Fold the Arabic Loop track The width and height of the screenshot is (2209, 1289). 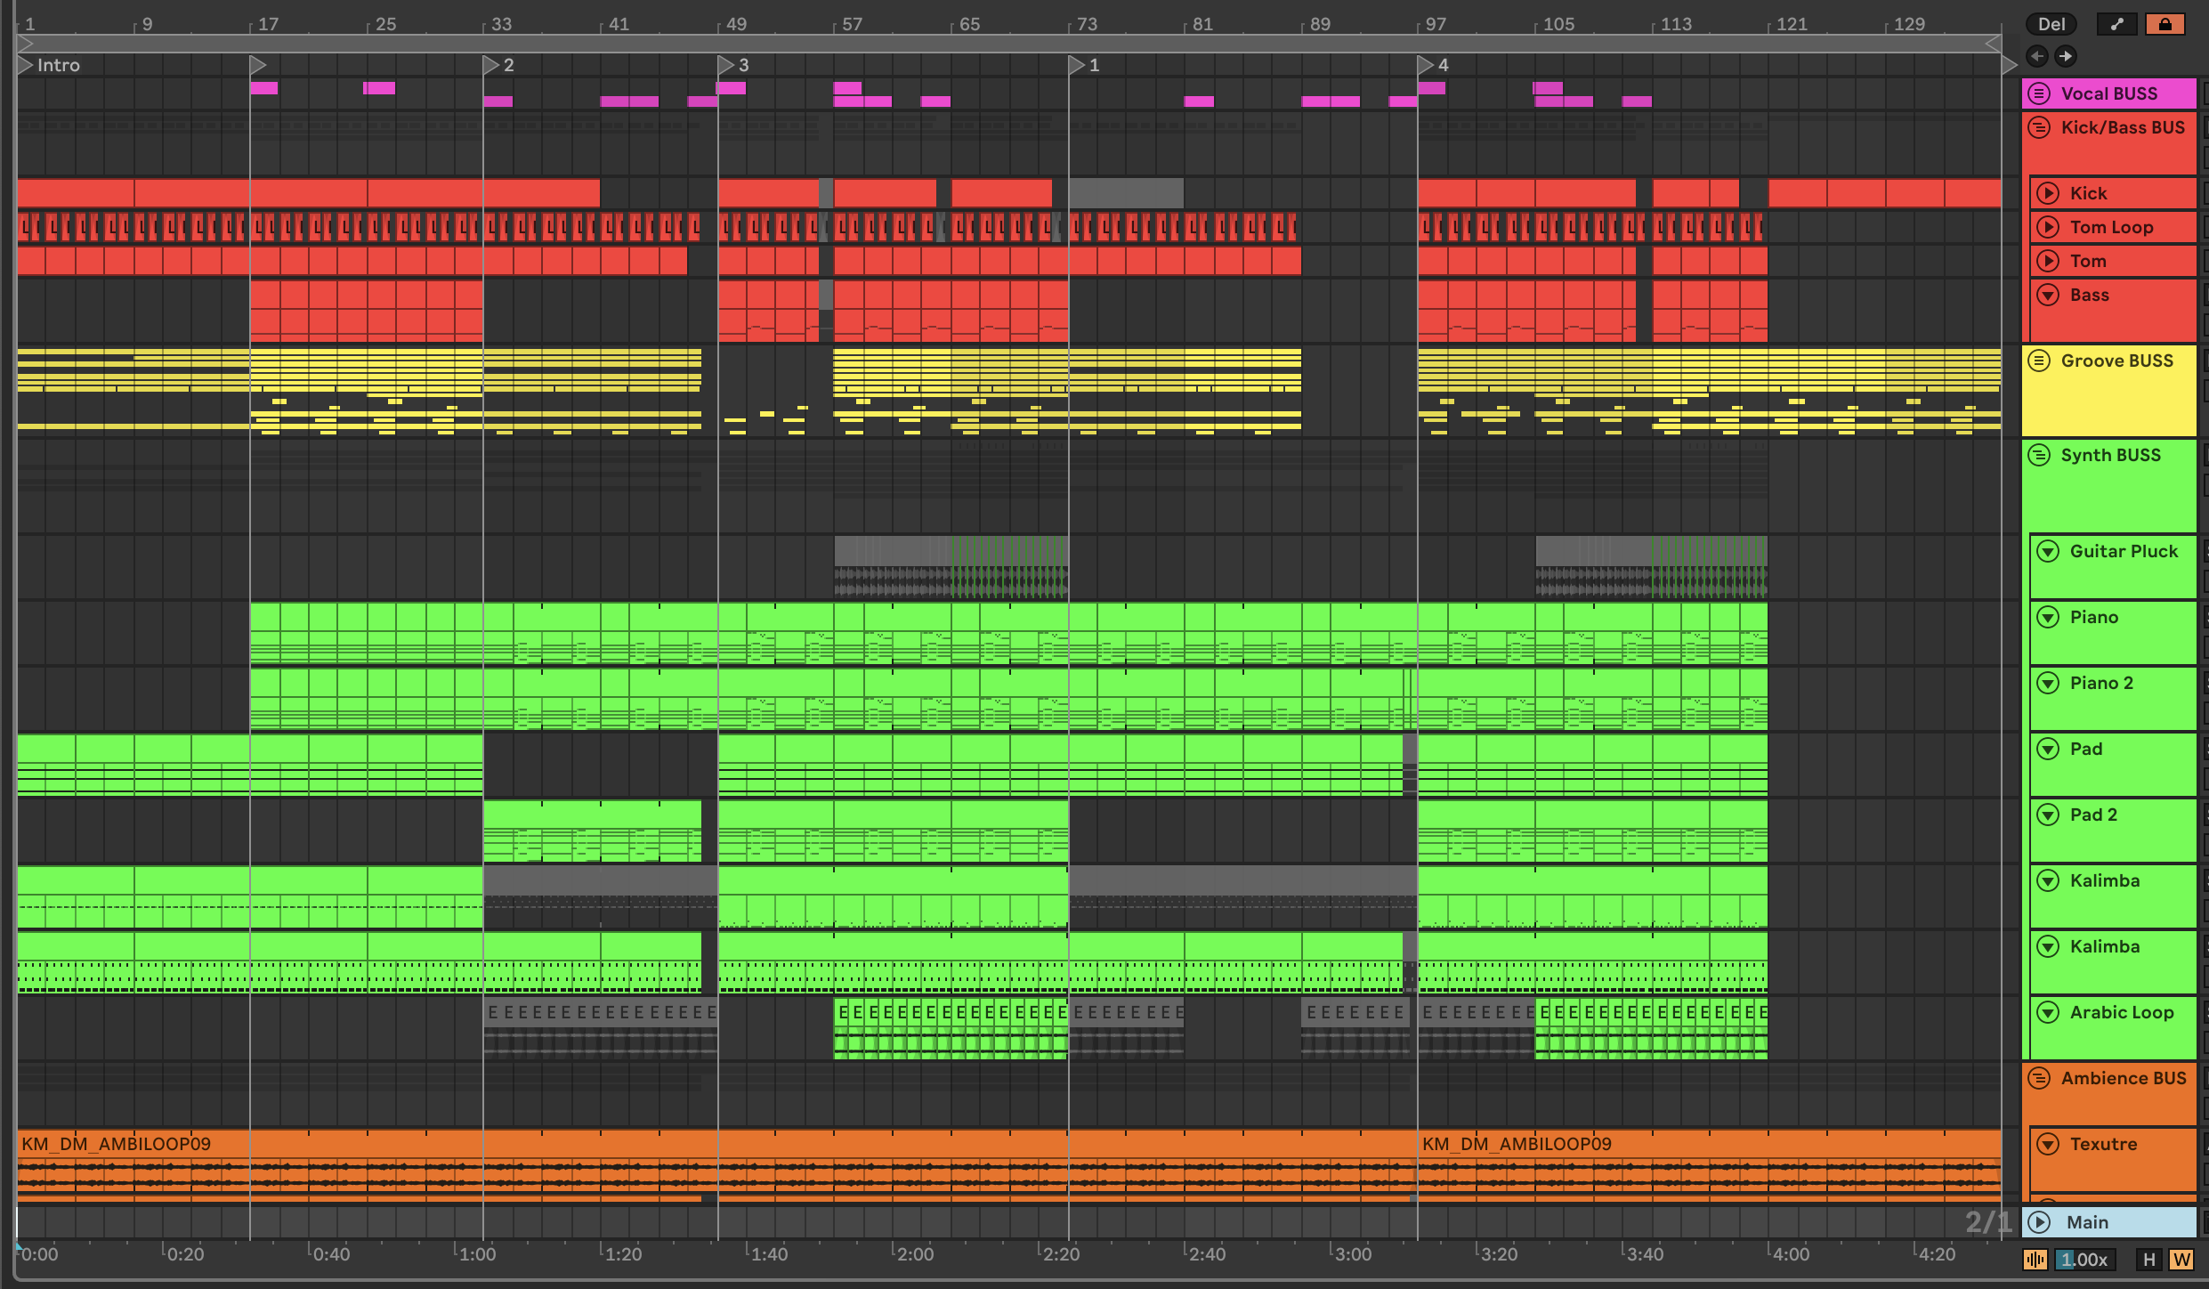pyautogui.click(x=2048, y=1012)
